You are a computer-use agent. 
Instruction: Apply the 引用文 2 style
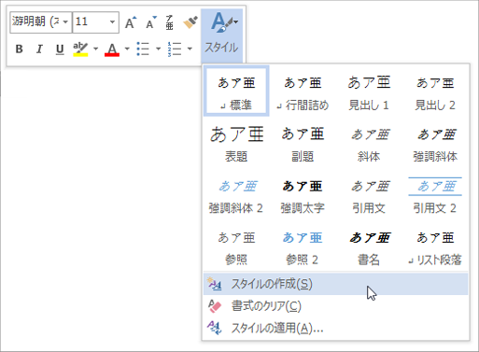click(435, 194)
